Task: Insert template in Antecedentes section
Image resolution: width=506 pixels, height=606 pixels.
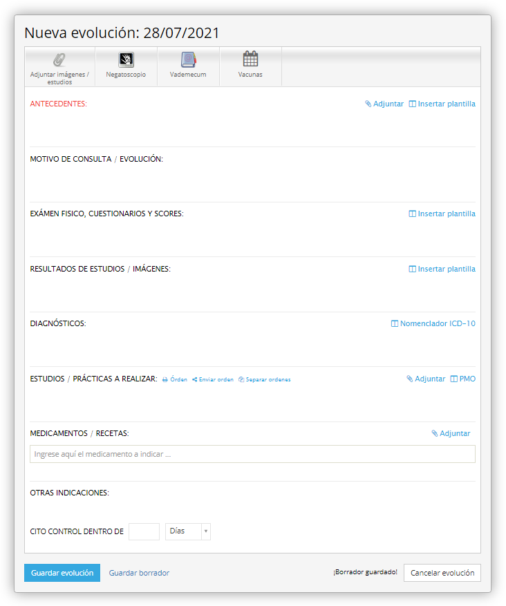Action: point(442,104)
